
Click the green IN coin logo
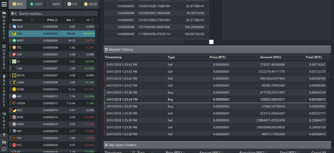click(x=14, y=61)
